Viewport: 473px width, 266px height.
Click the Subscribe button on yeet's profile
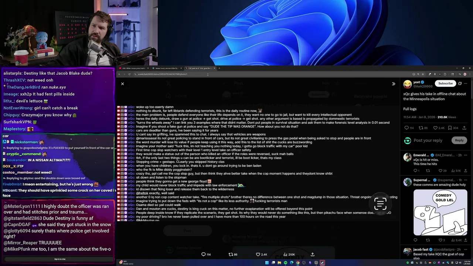point(445,83)
